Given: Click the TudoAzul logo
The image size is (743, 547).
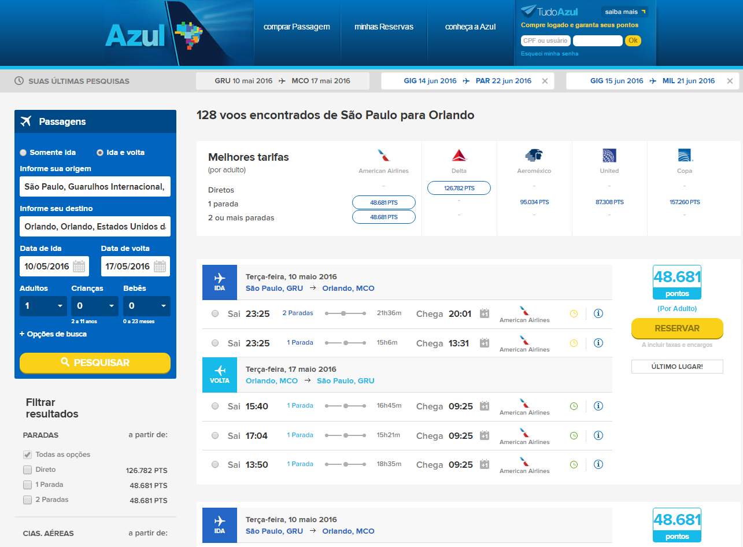Looking at the screenshot, I should tap(549, 12).
